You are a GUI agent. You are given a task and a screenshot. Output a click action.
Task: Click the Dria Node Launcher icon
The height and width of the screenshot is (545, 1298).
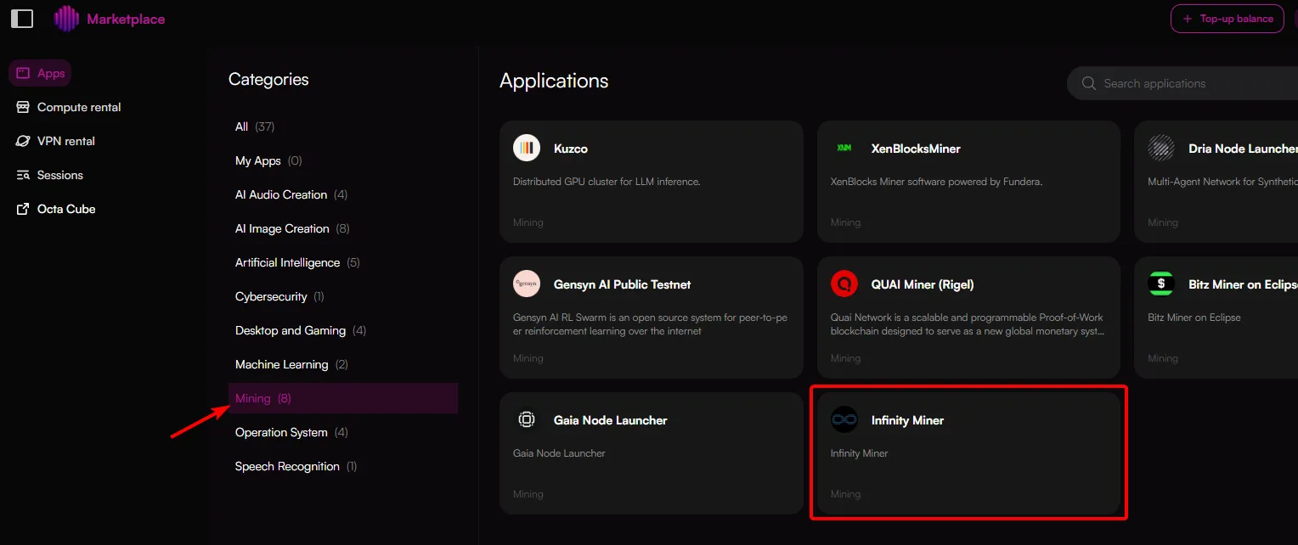pyautogui.click(x=1161, y=148)
